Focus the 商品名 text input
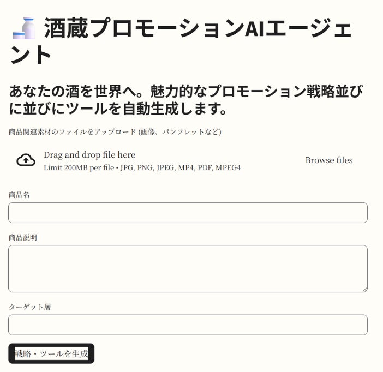The image size is (383, 372). [188, 213]
